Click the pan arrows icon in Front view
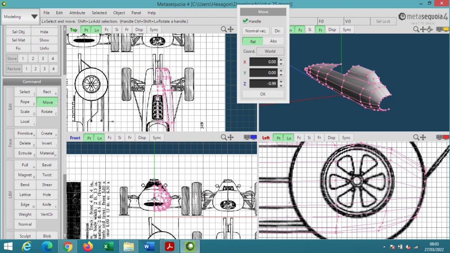This screenshot has width=450, height=253. 230,137
